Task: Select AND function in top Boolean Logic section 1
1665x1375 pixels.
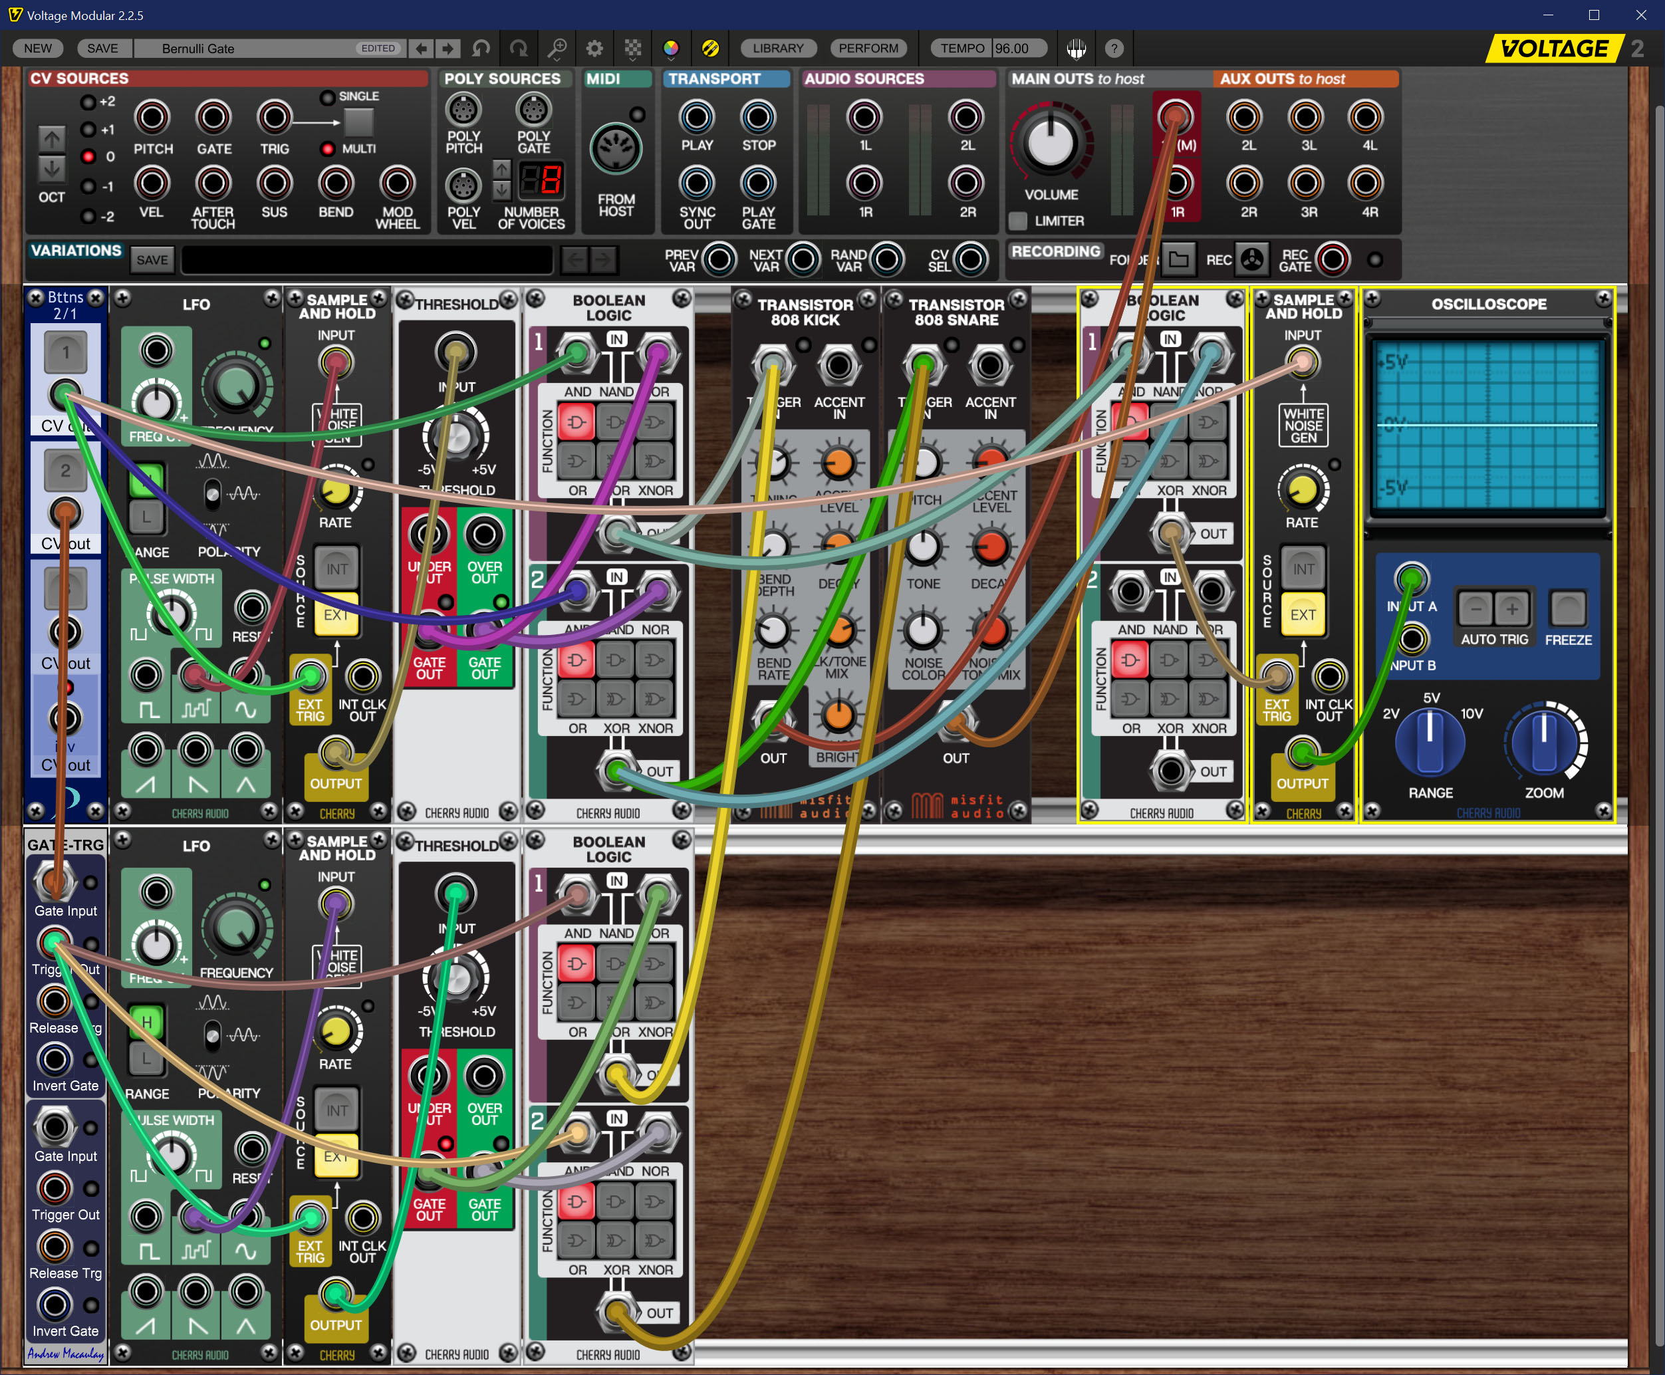Action: [x=577, y=422]
